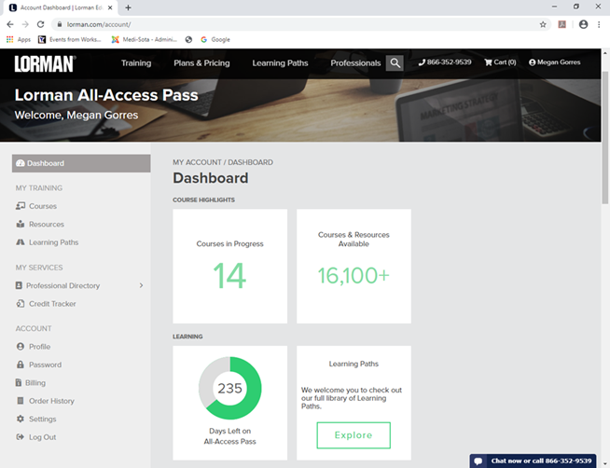The image size is (610, 468).
Task: Open the Settings link in sidebar
Action: click(x=42, y=419)
